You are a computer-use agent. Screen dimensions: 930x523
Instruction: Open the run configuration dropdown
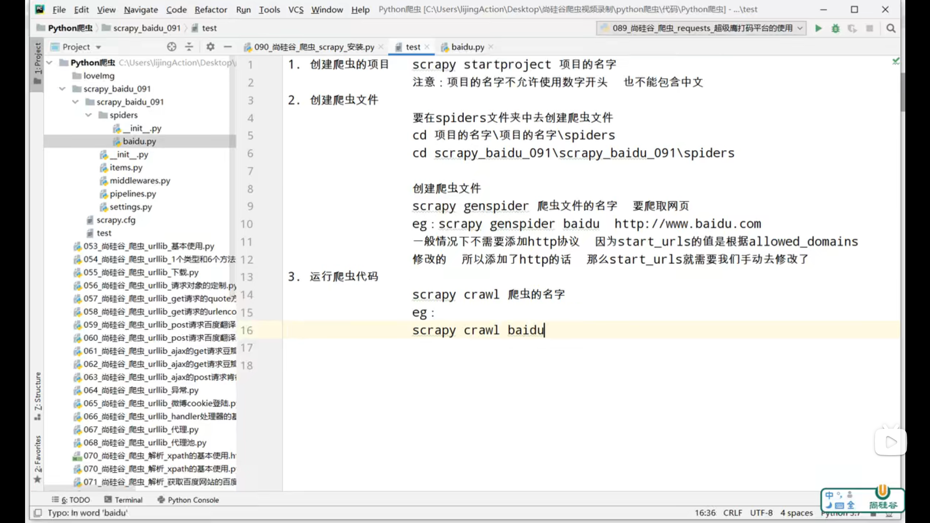coord(701,28)
